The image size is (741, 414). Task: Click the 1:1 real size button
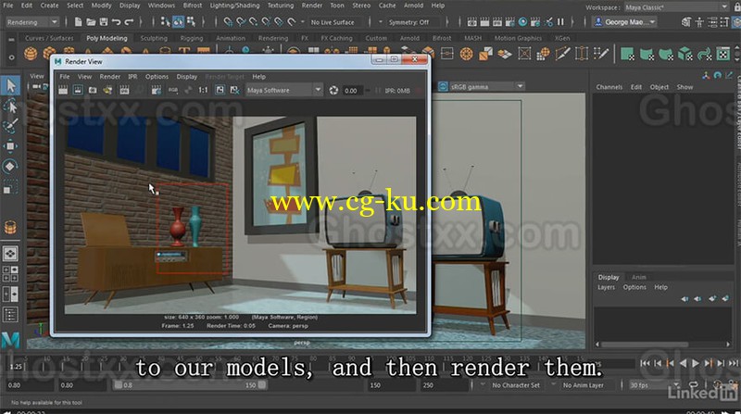click(203, 90)
